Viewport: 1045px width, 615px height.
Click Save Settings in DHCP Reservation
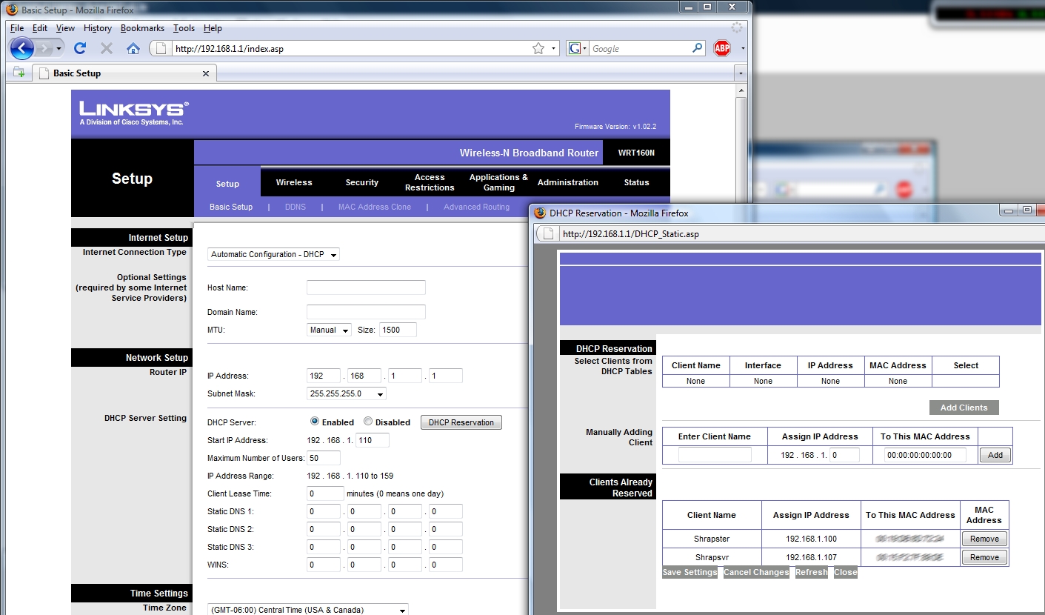pyautogui.click(x=690, y=572)
